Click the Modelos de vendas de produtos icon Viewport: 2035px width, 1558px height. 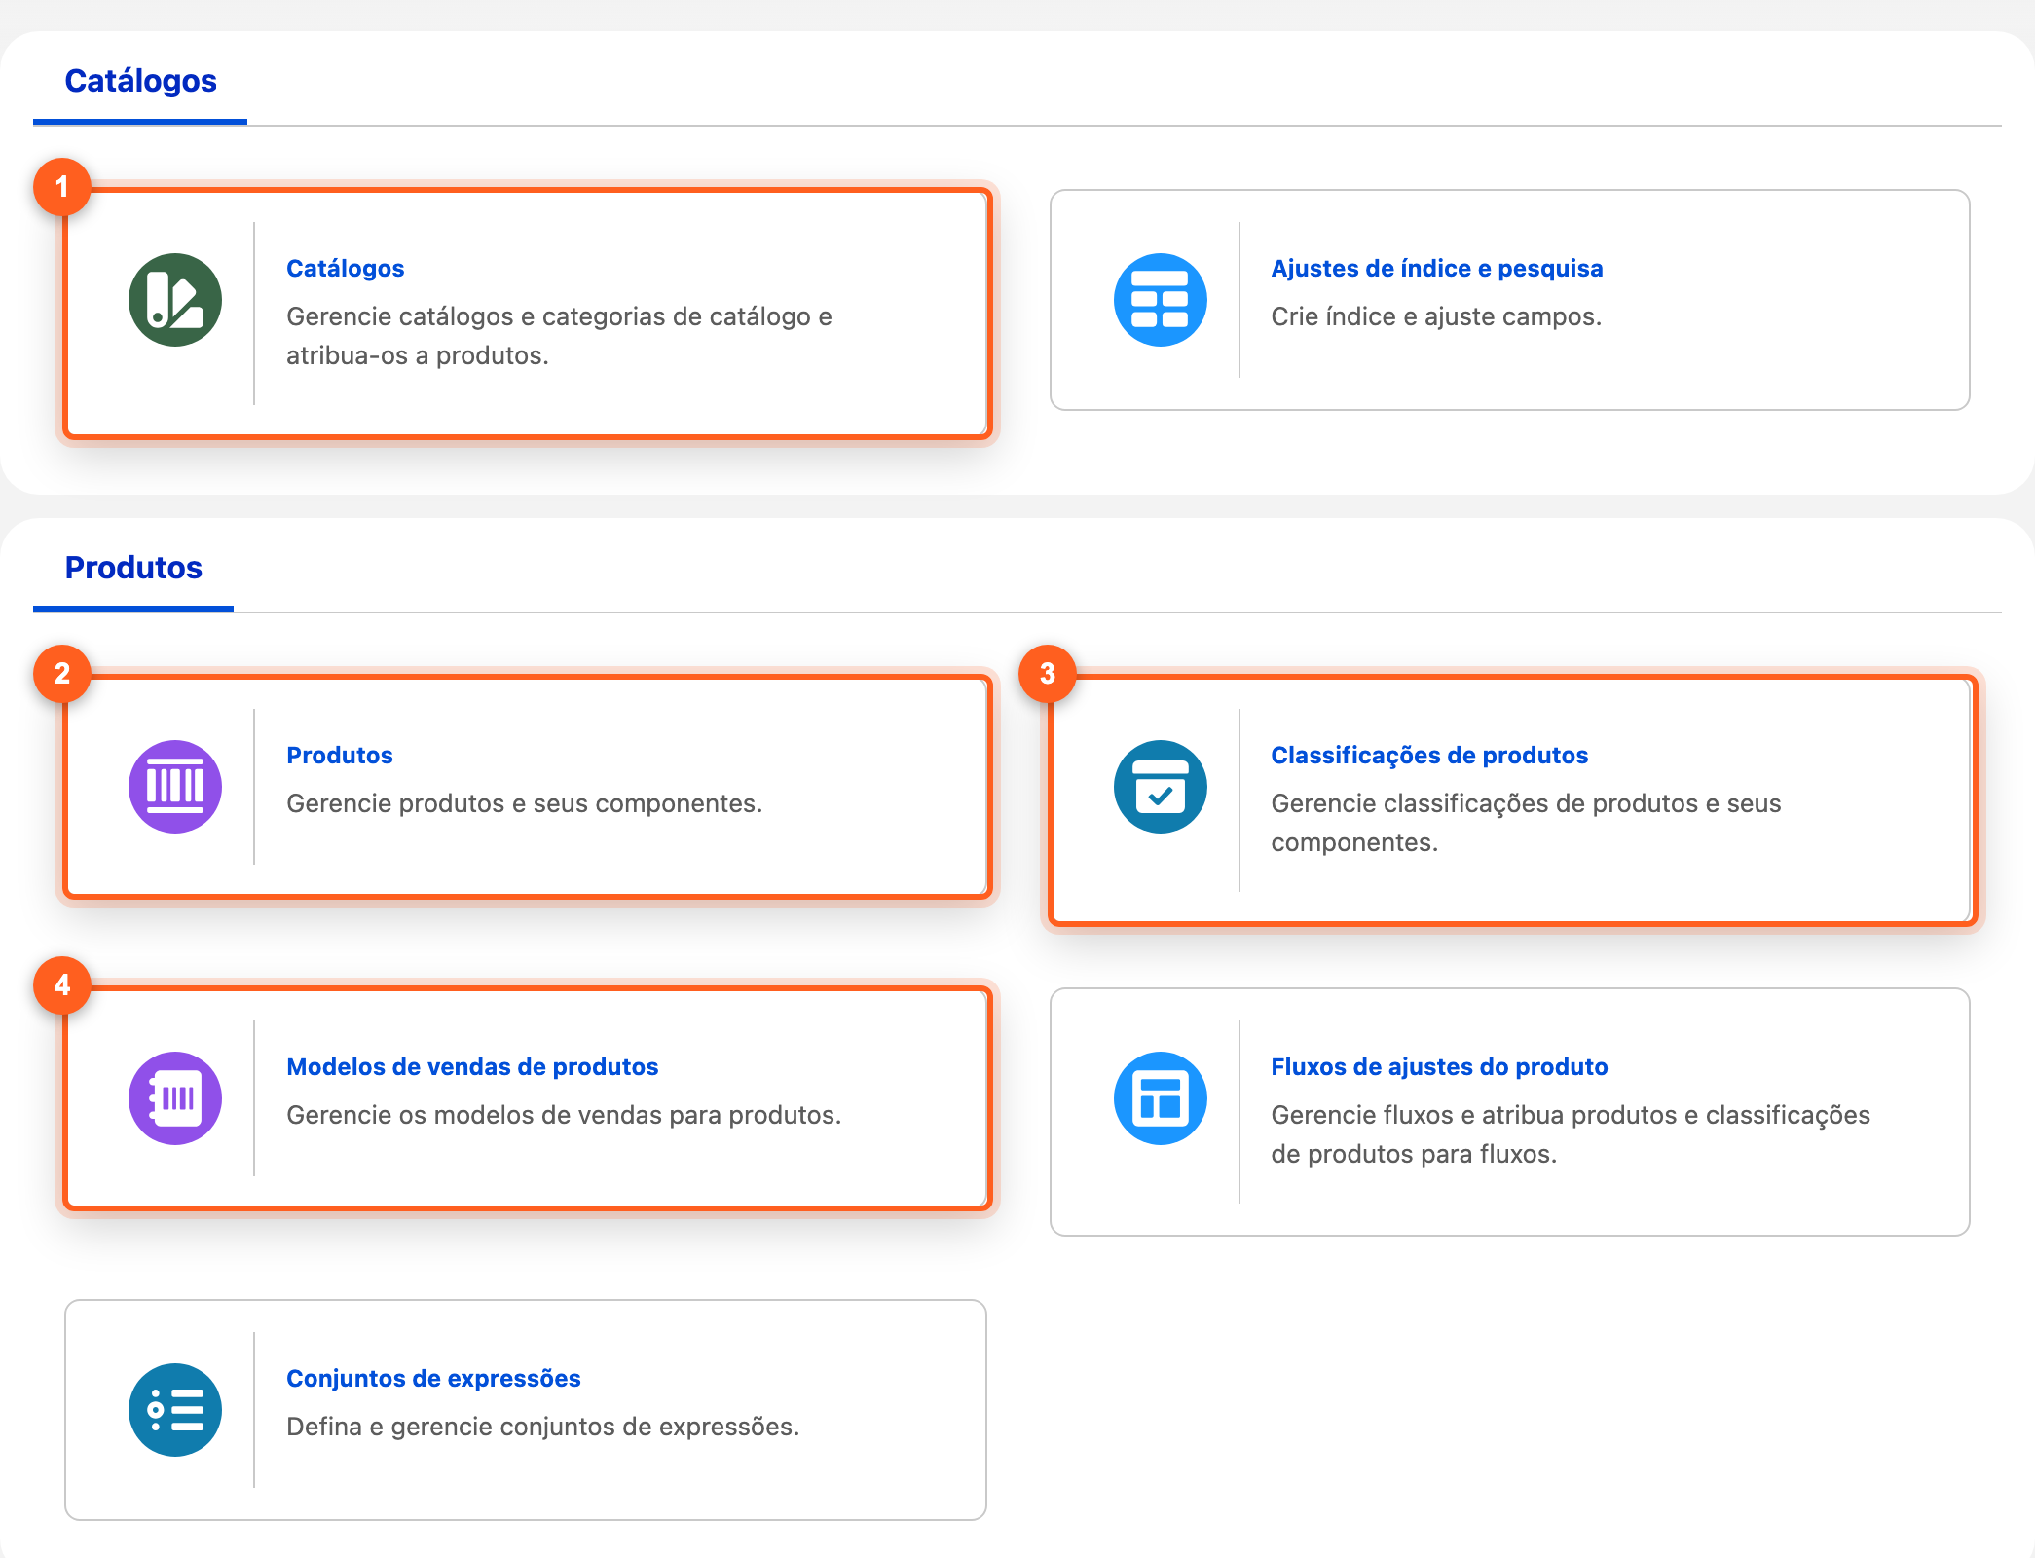pos(175,1098)
